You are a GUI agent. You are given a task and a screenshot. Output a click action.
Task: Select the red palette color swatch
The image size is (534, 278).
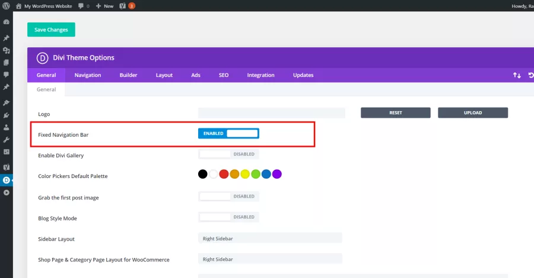pos(224,174)
